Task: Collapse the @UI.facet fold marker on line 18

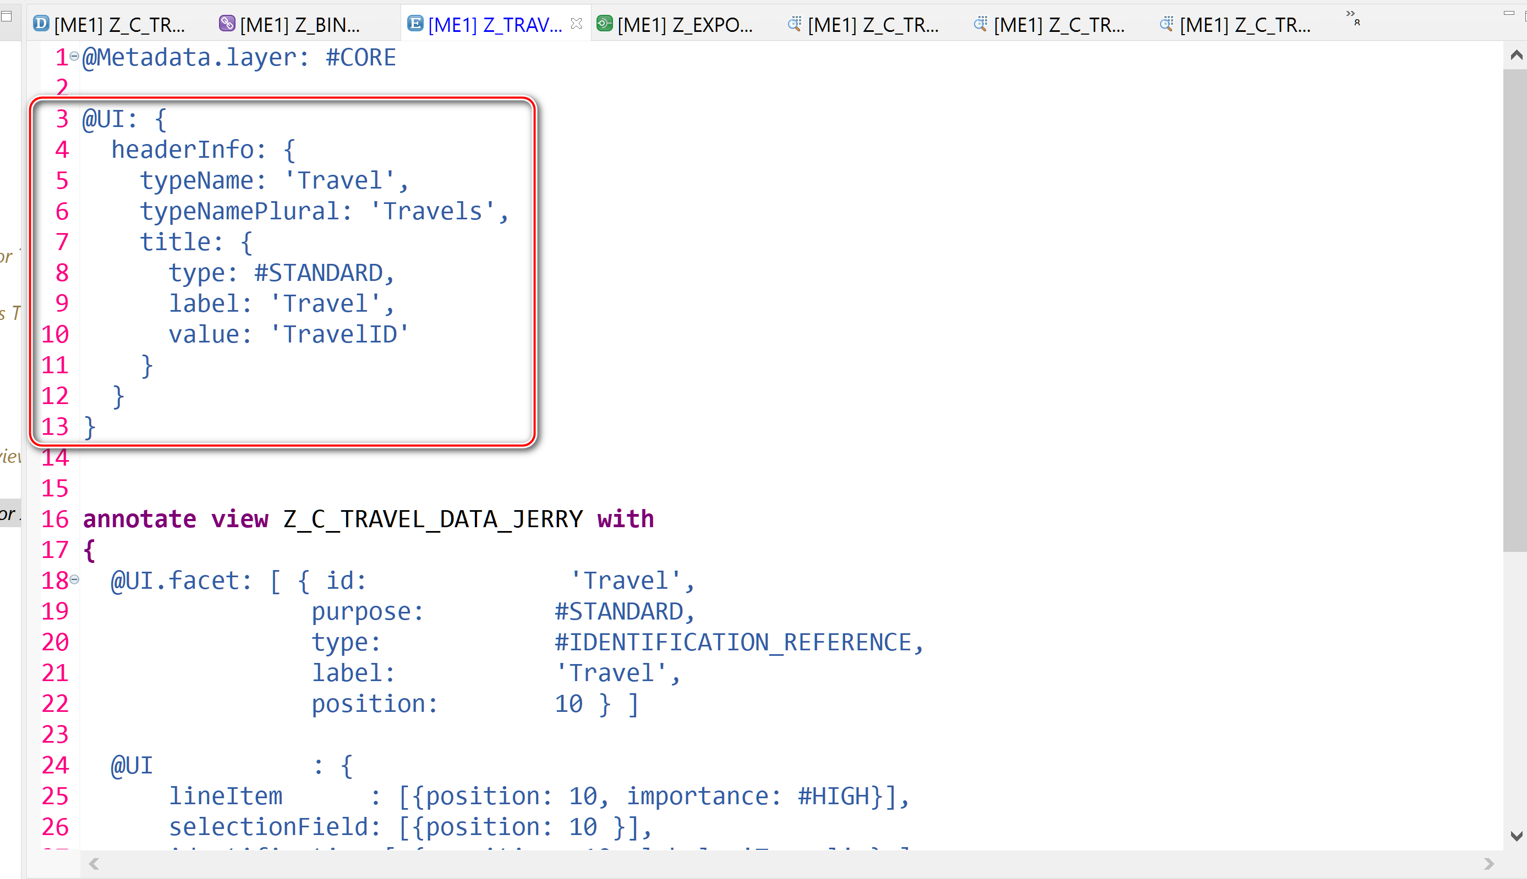Action: coord(74,579)
